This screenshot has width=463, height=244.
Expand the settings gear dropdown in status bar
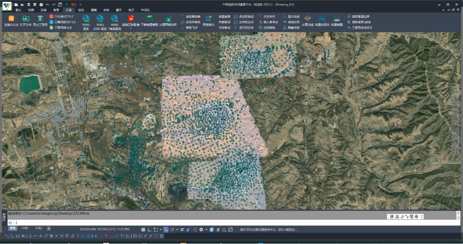(206, 230)
